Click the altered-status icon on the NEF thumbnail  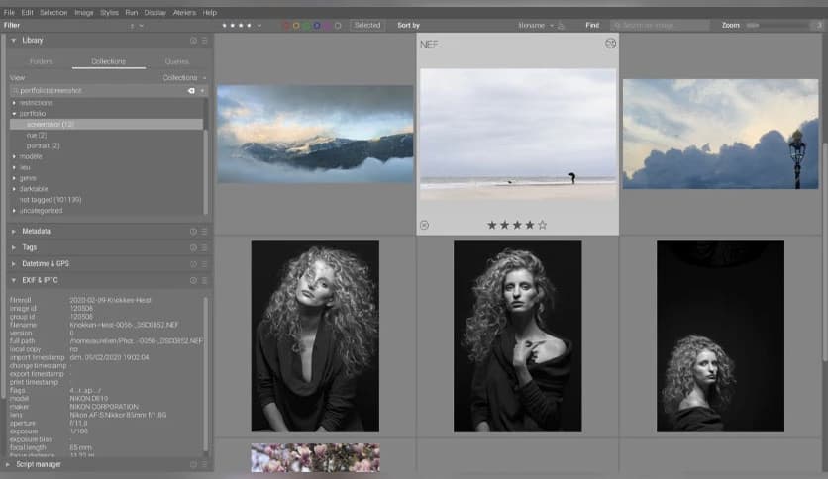coord(610,44)
